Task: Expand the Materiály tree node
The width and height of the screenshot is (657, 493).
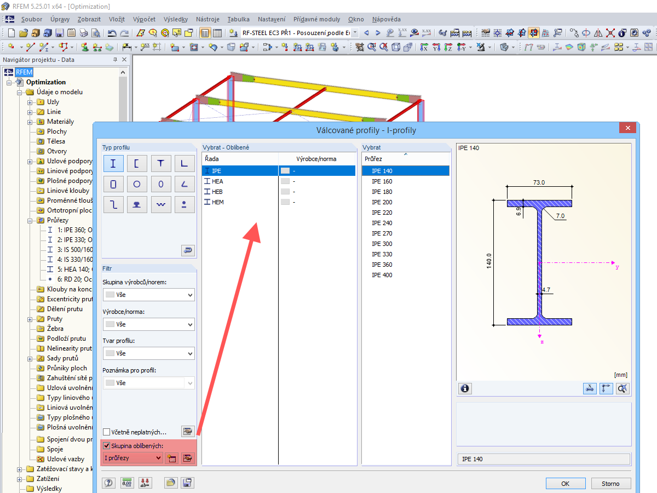Action: [x=31, y=122]
